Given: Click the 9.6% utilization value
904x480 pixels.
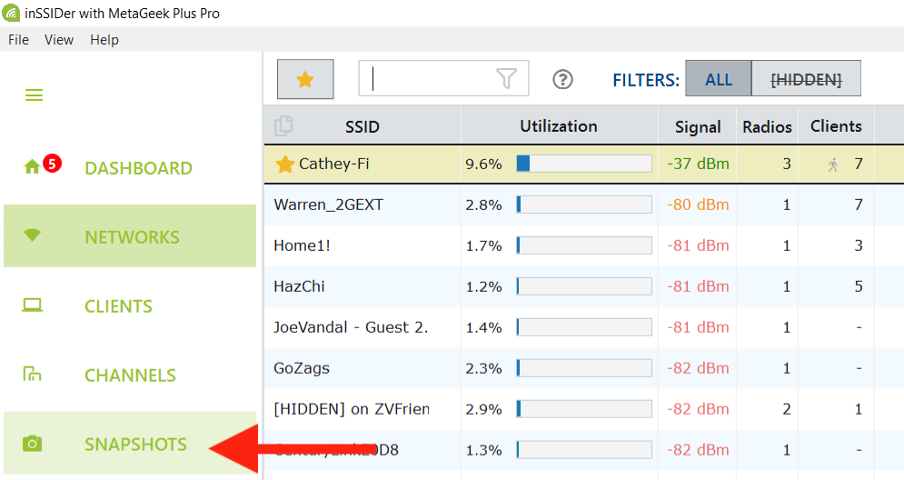Looking at the screenshot, I should [483, 165].
